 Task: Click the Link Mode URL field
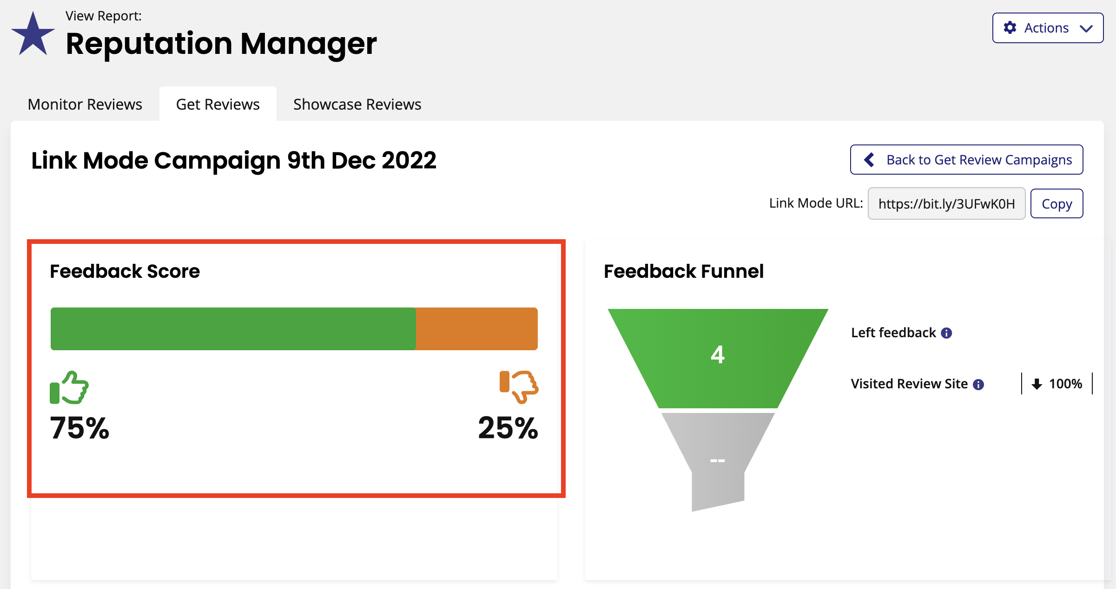(x=946, y=203)
